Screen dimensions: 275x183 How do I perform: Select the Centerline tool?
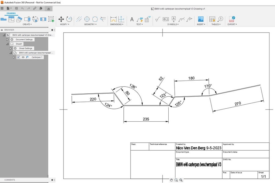pyautogui.click(x=79, y=19)
